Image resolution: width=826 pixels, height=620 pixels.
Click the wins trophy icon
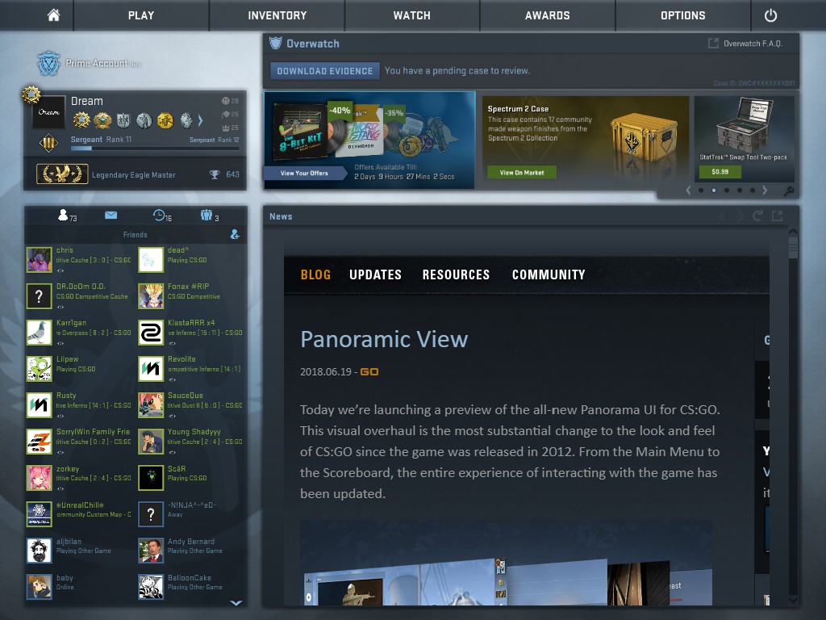(215, 174)
